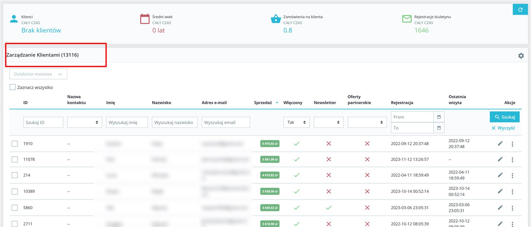531x227 pixels.
Task: Click the Szukaj search button
Action: click(504, 117)
